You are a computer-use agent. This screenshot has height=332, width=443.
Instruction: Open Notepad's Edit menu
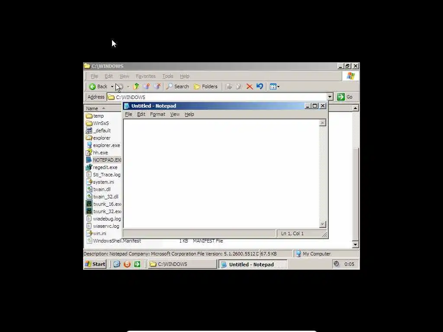point(141,114)
